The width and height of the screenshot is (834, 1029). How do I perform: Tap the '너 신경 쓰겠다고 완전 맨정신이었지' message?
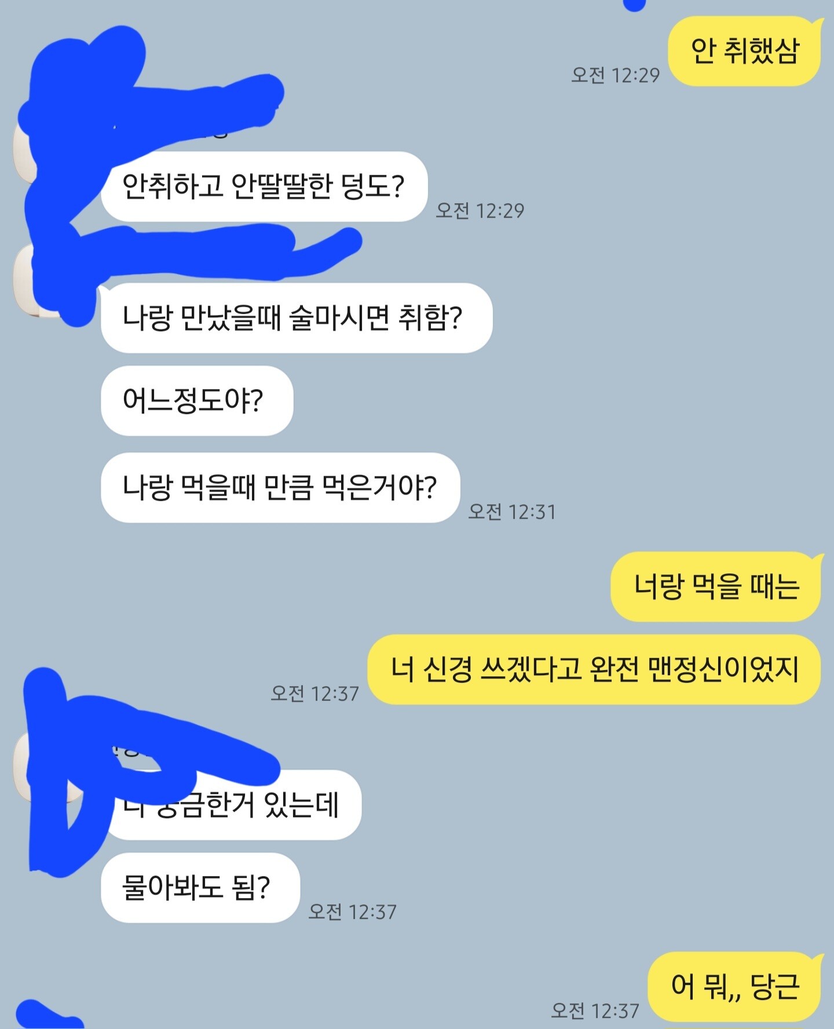(594, 669)
